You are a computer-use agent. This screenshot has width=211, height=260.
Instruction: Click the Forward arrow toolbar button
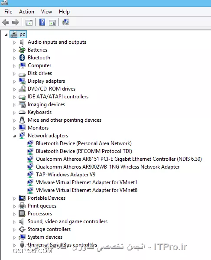16,22
